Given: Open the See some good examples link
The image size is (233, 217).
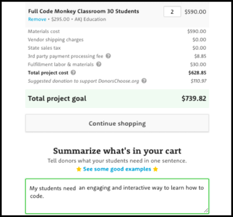Looking at the screenshot, I should [x=117, y=169].
